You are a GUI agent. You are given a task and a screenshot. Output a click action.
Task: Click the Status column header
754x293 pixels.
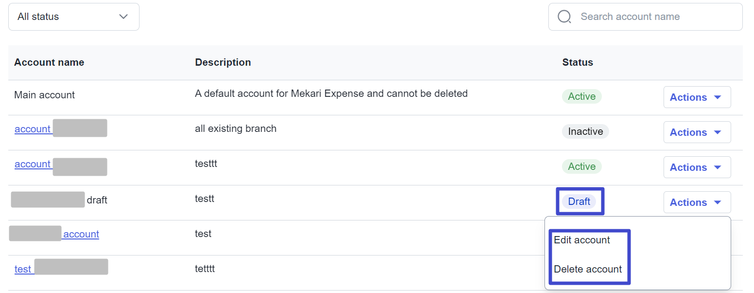[x=578, y=62]
